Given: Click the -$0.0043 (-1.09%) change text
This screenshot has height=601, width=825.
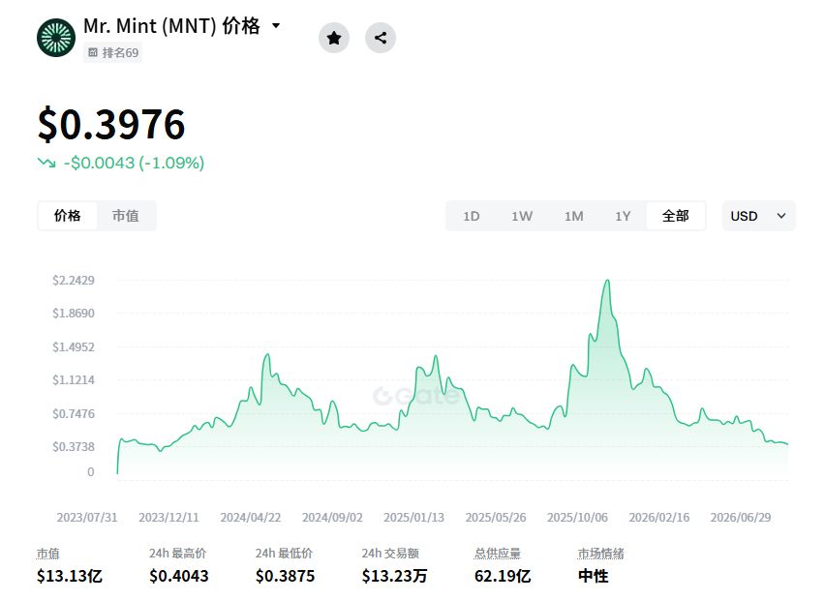Looking at the screenshot, I should point(135,163).
